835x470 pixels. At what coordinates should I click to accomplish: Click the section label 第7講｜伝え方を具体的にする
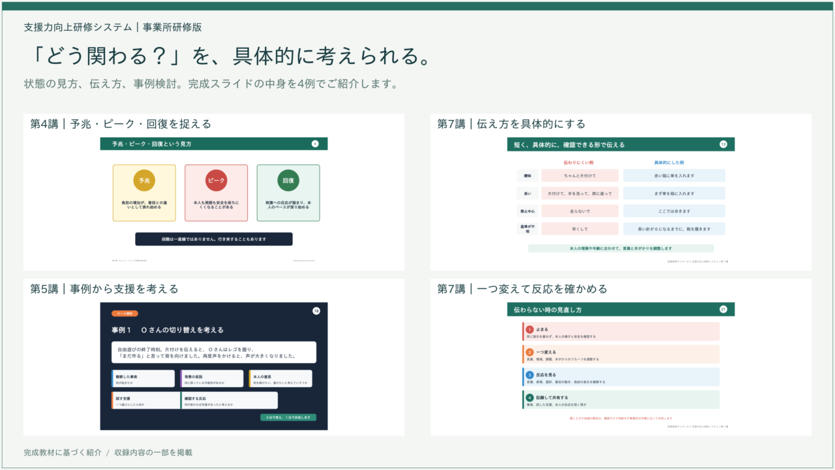coord(511,123)
